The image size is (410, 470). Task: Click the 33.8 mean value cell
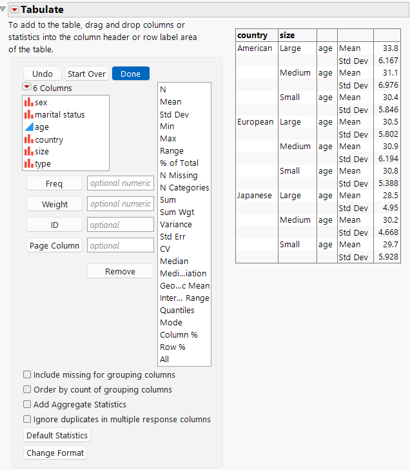coord(390,48)
